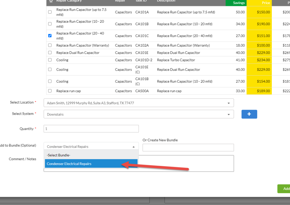Check the Replace Run Capacitor (up to 7.5 mfd) box

pos(50,12)
